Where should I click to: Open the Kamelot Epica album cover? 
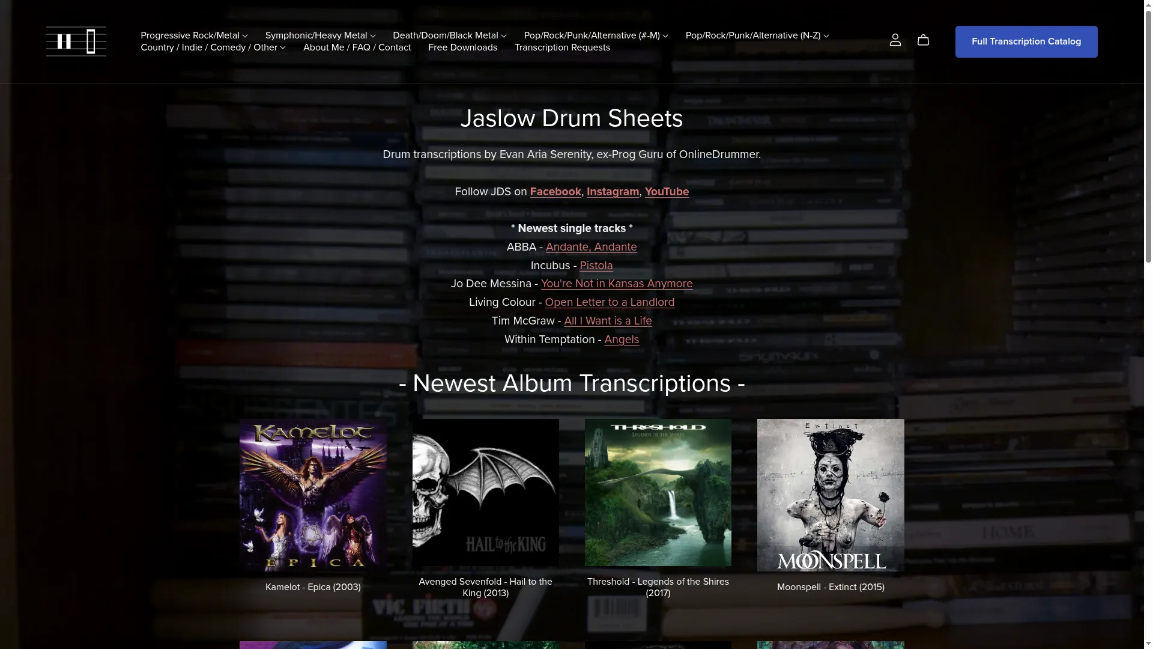(313, 495)
